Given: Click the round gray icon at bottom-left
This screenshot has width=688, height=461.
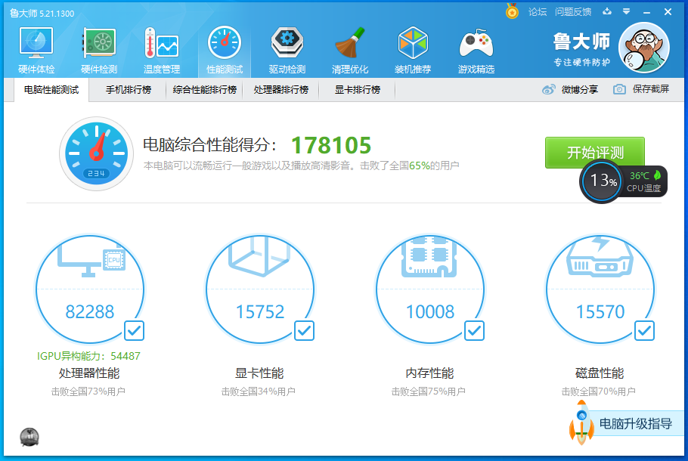Looking at the screenshot, I should tap(29, 438).
